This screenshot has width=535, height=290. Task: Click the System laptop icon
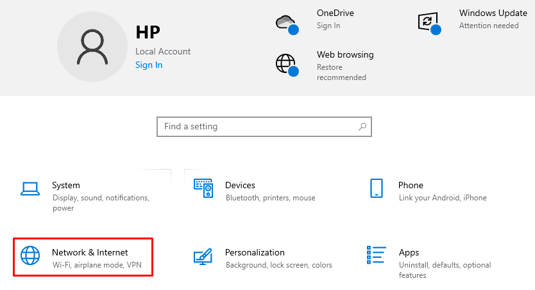point(30,188)
